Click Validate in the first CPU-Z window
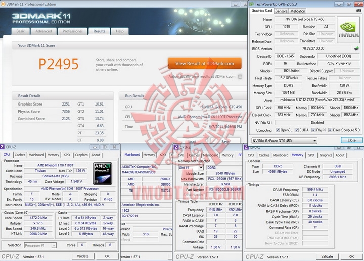Viewport: 364px width, 261px height. (x=82, y=256)
